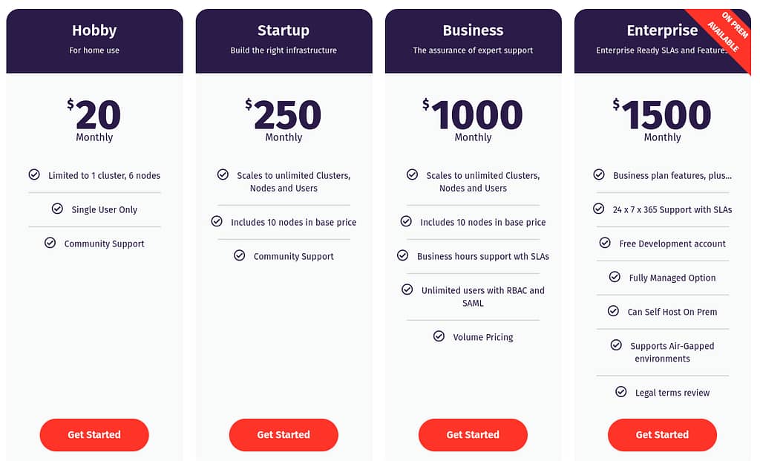This screenshot has height=461, width=760.
Task: Click Get Started under Enterprise plan
Action: pyautogui.click(x=662, y=435)
